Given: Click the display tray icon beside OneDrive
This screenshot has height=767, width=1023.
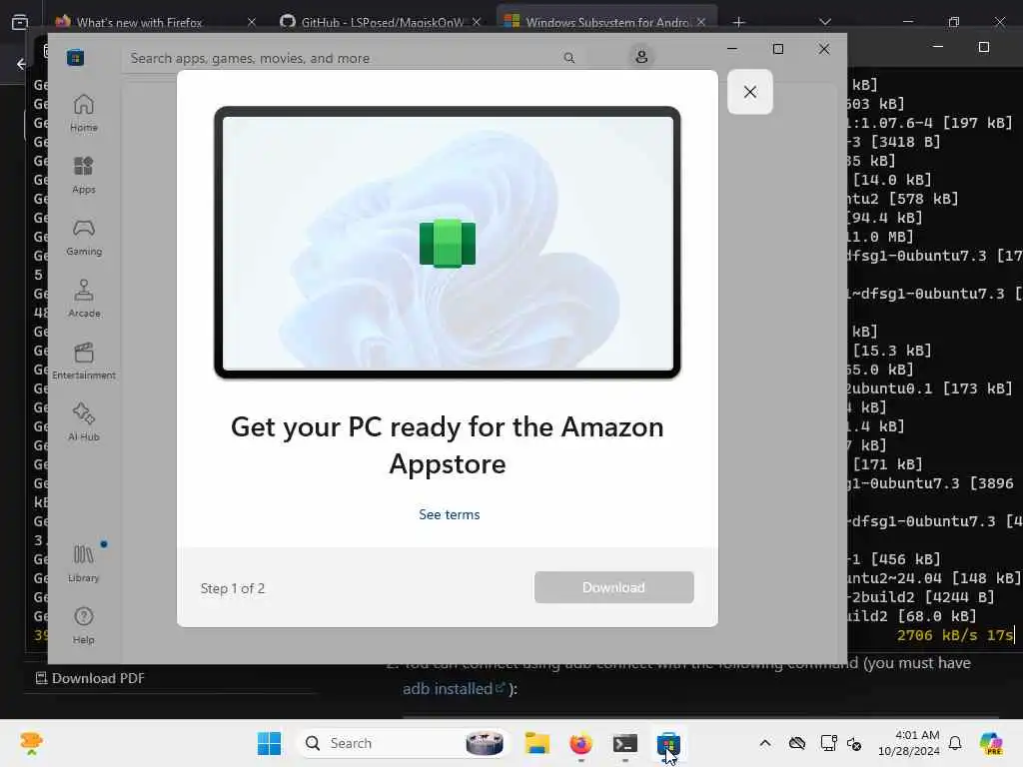Looking at the screenshot, I should (828, 743).
